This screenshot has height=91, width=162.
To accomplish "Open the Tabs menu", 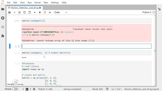I will (46, 3).
